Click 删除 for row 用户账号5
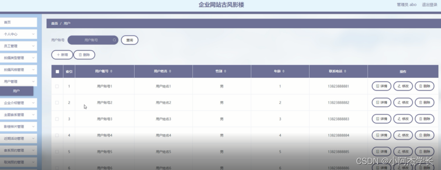The width and height of the screenshot is (441, 170). click(x=424, y=151)
